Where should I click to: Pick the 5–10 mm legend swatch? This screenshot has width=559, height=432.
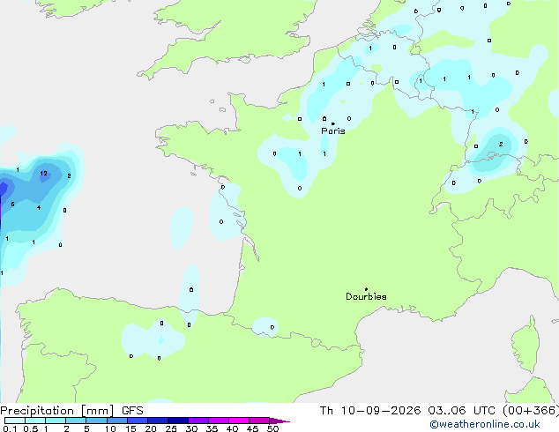pyautogui.click(x=96, y=421)
